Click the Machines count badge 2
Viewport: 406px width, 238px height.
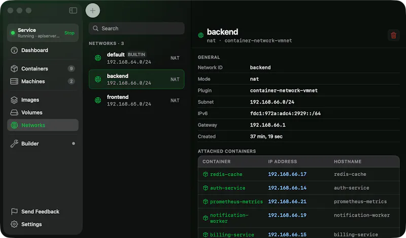coord(71,81)
